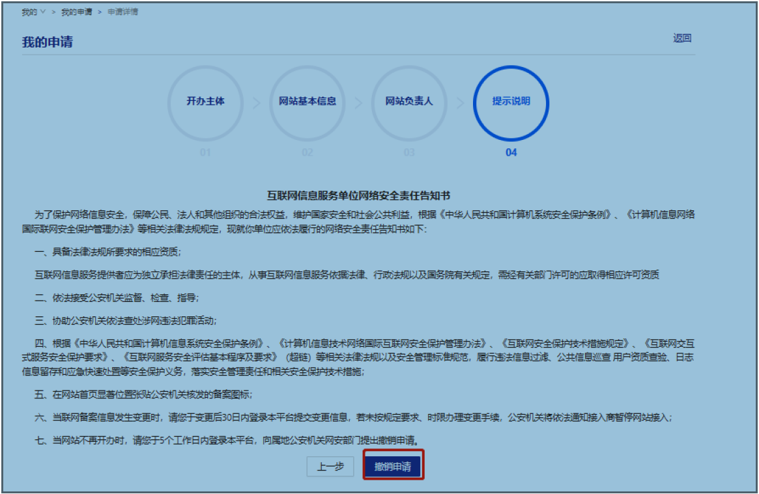Click the highlighted 提示说明 step circle
This screenshot has height=494, width=759.
(x=511, y=102)
